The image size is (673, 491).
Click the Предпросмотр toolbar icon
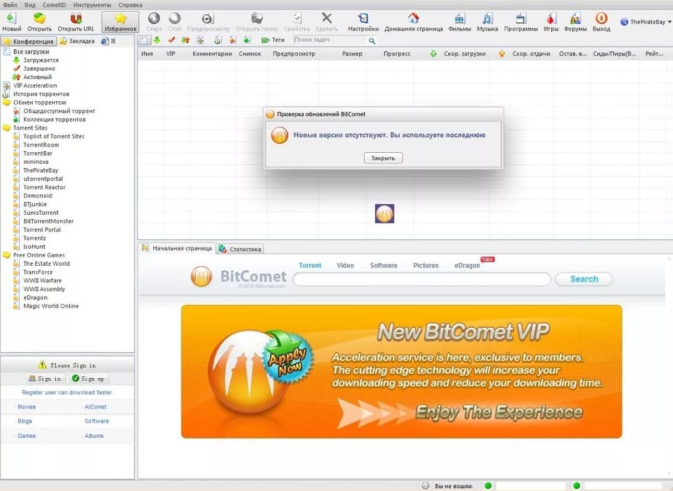pyautogui.click(x=208, y=22)
